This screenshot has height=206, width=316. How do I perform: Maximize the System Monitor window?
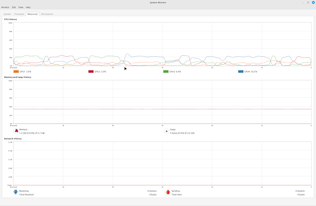308,3
